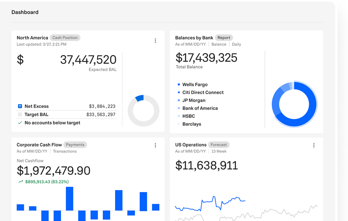Click the blue segment of North America donut

point(139,98)
